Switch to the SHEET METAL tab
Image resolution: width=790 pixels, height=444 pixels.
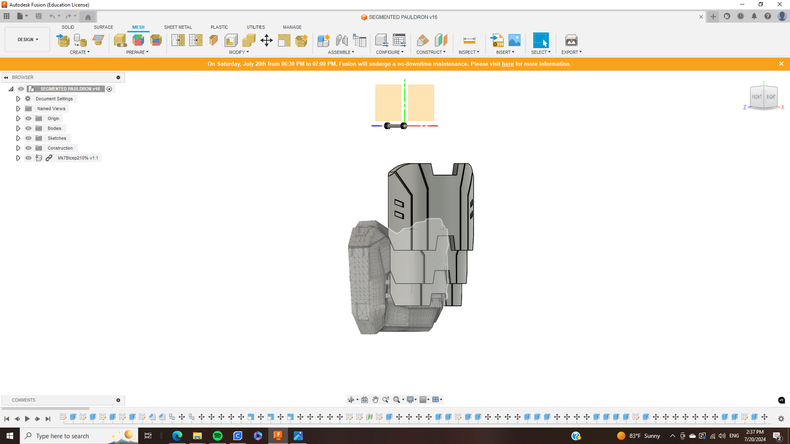click(x=178, y=27)
